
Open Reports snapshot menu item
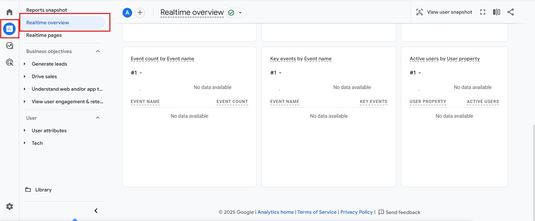(47, 10)
